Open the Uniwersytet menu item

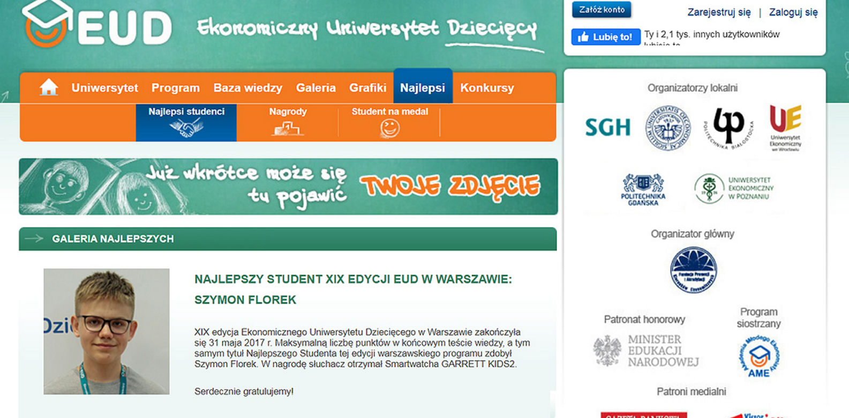[105, 88]
